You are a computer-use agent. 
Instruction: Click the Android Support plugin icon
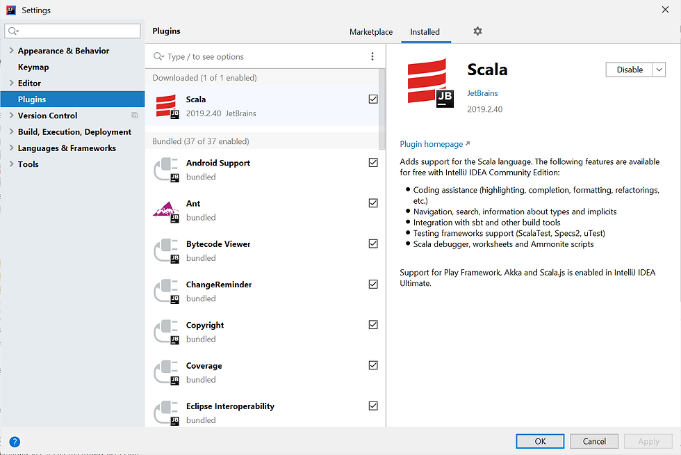point(167,169)
